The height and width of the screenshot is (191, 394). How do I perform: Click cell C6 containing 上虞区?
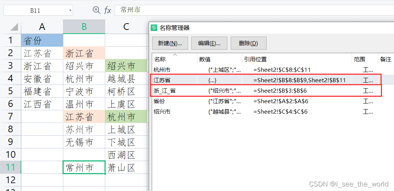point(126,104)
